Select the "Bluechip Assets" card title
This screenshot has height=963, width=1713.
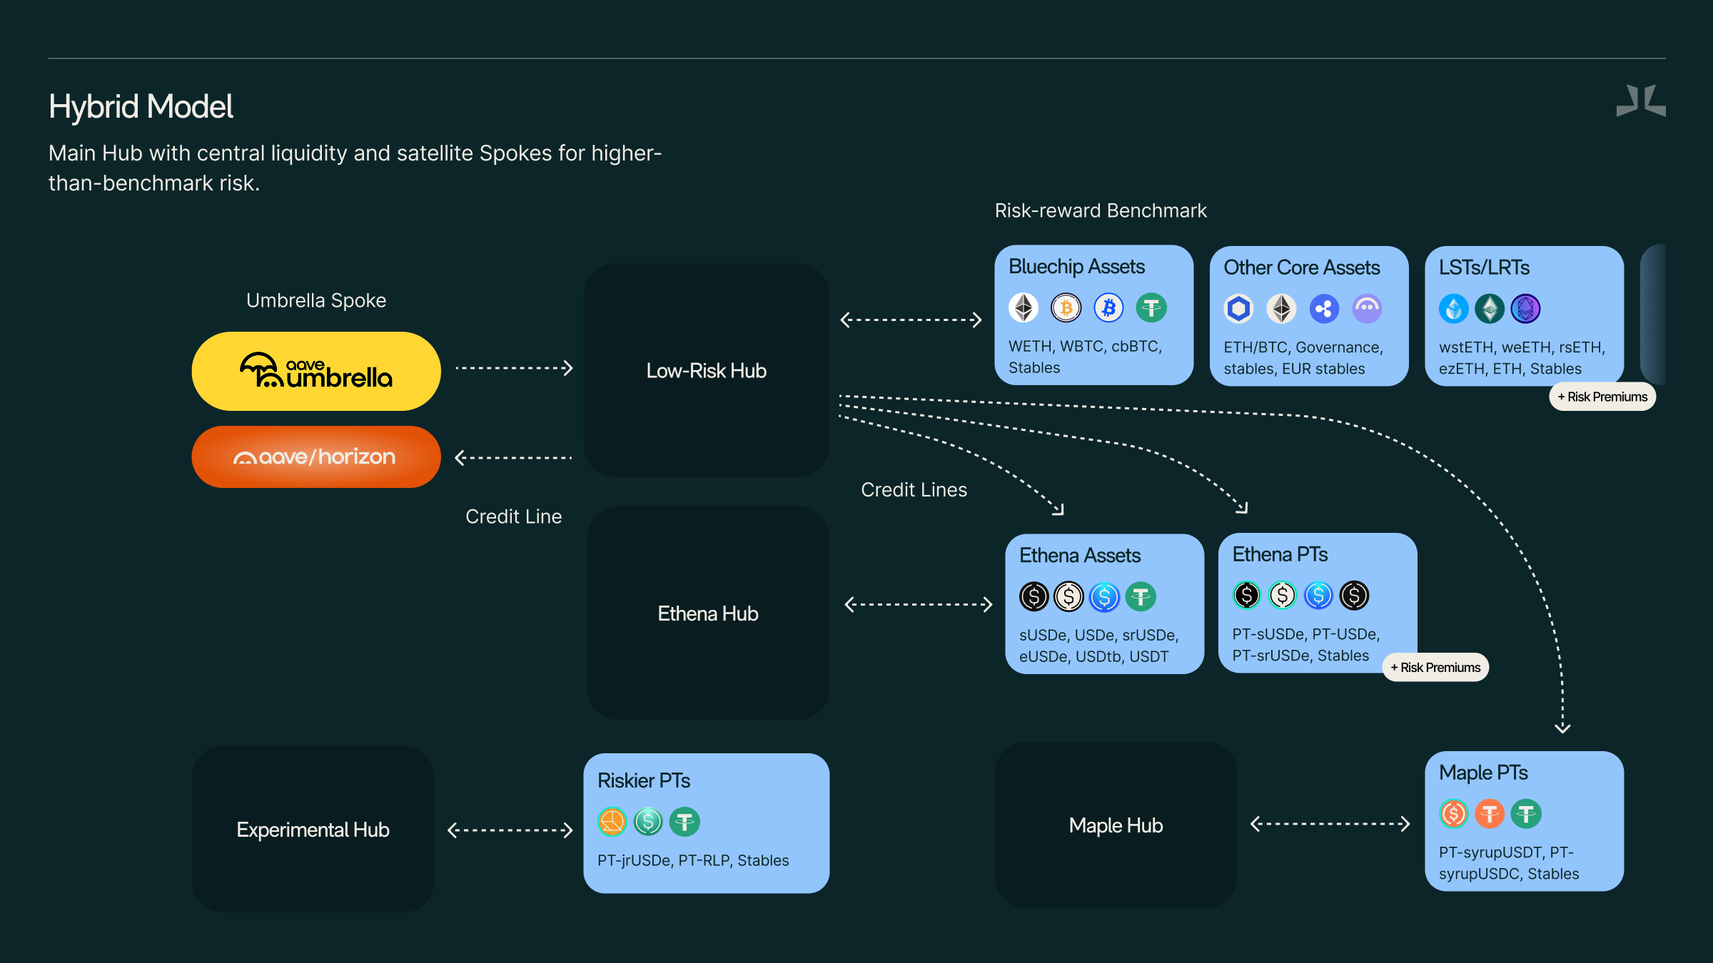(1076, 267)
